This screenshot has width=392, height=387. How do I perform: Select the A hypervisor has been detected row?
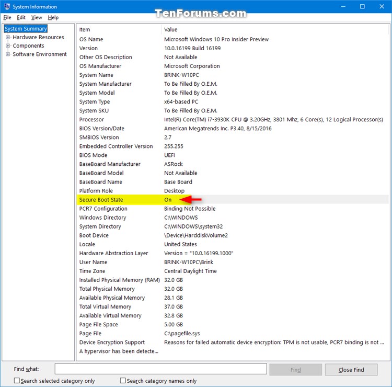click(233, 351)
